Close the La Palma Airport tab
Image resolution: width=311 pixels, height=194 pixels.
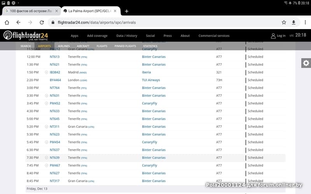click(115, 11)
